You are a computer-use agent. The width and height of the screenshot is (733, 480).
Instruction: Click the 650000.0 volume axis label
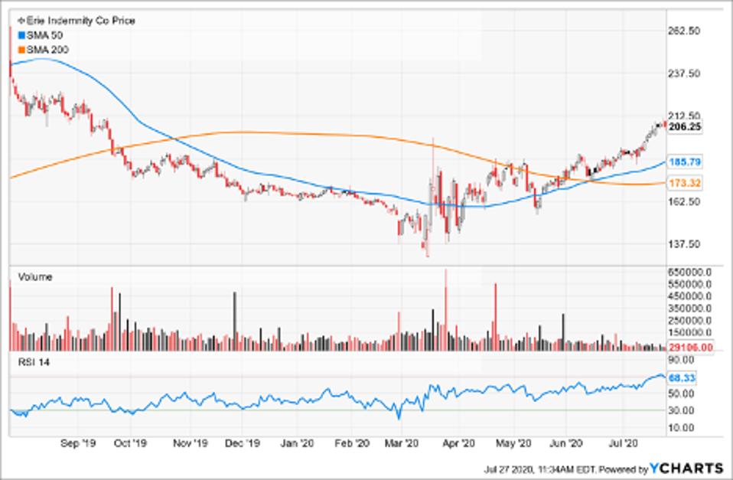point(690,272)
